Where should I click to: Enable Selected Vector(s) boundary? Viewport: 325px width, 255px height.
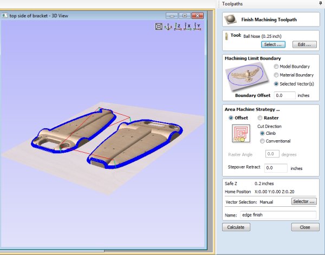(277, 84)
